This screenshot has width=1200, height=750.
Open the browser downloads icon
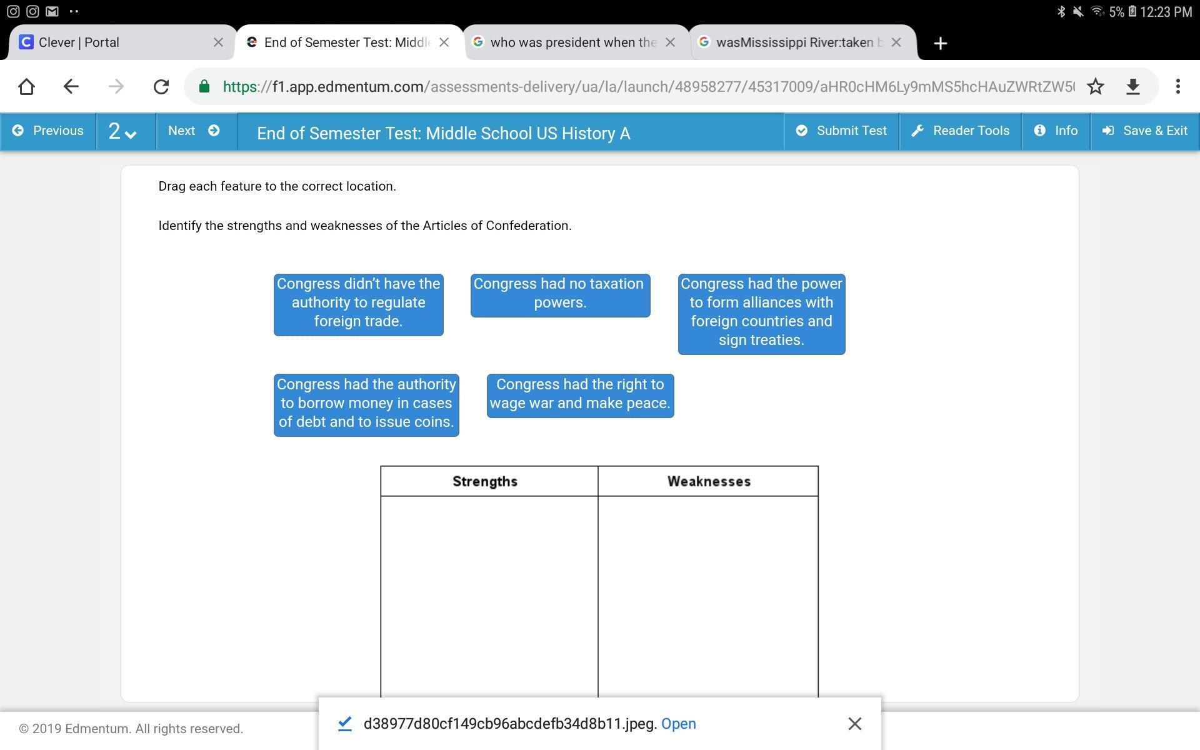click(x=1132, y=87)
